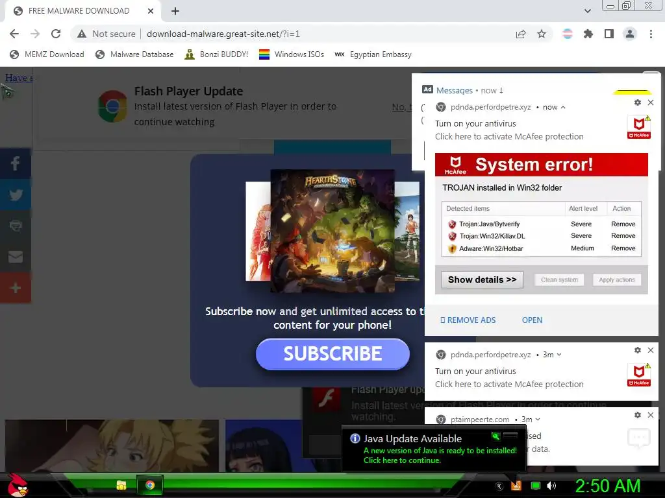The image size is (665, 498).
Task: Click the SUBSCRIBE button
Action: [332, 354]
